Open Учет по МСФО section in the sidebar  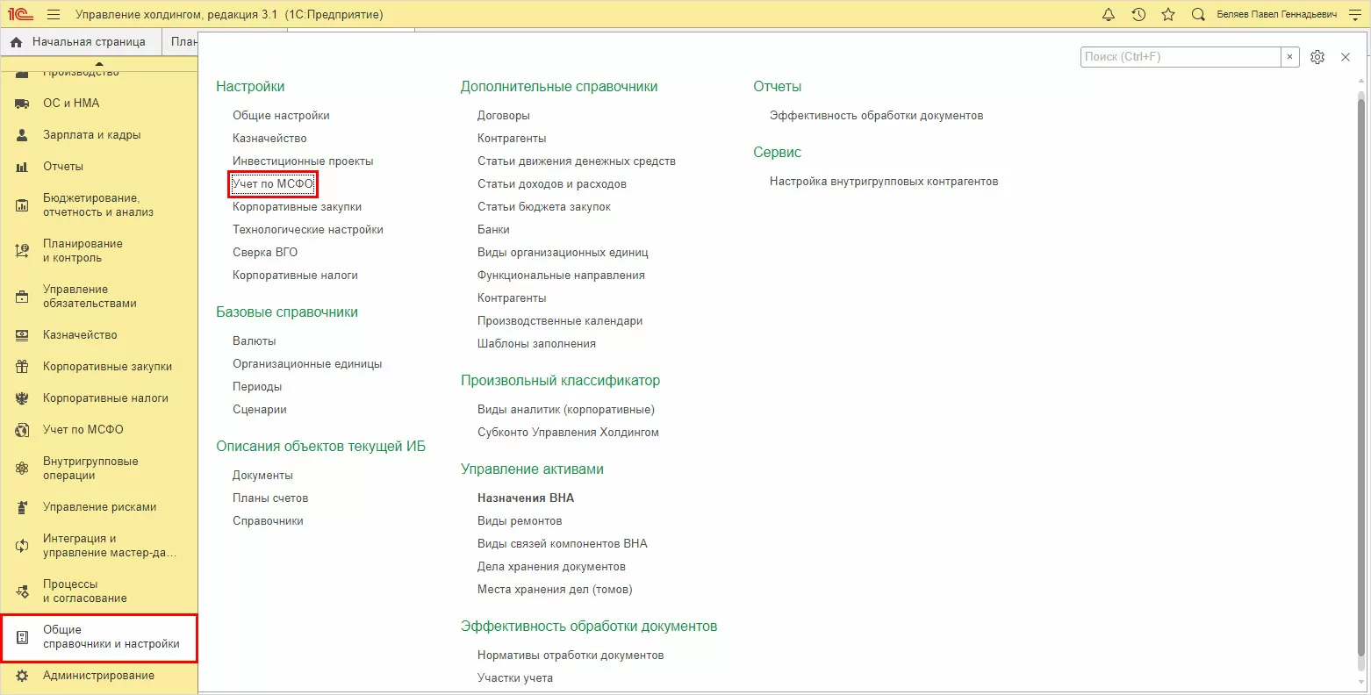[99, 429]
